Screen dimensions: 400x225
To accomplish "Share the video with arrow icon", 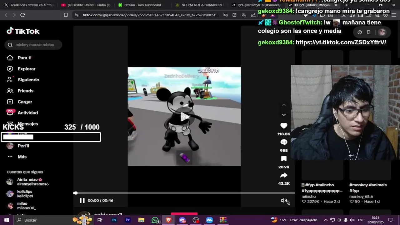I will pyautogui.click(x=284, y=175).
